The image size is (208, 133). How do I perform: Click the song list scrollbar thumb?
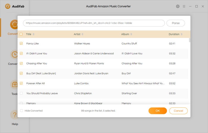[190, 40]
